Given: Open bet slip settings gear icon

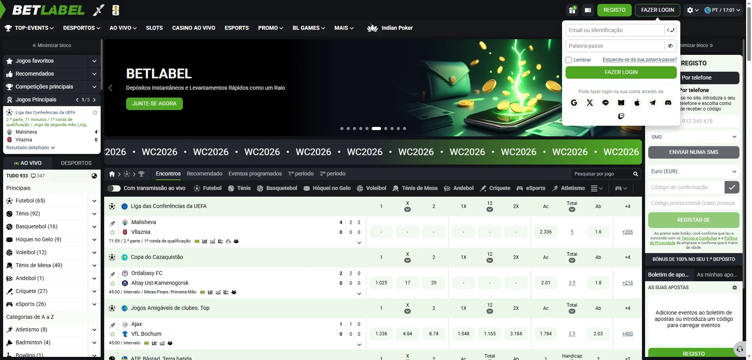Looking at the screenshot, I should tap(735, 288).
